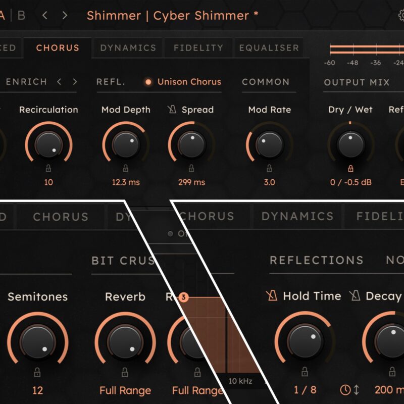Go to previous preset with left arrow
The image size is (404, 404).
45,16
